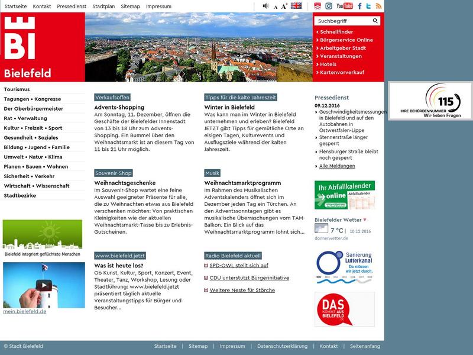
Task: Click the red icon left of Instagram
Action: [x=318, y=6]
